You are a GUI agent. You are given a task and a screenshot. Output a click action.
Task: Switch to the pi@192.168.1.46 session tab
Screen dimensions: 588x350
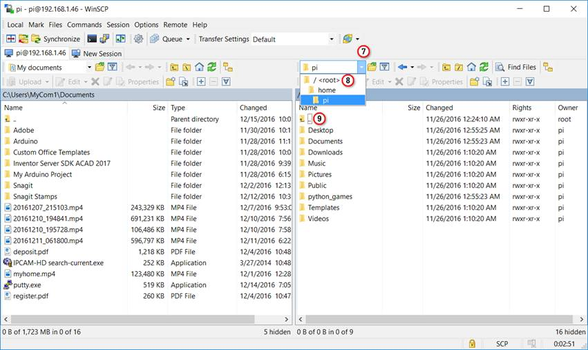coord(35,53)
